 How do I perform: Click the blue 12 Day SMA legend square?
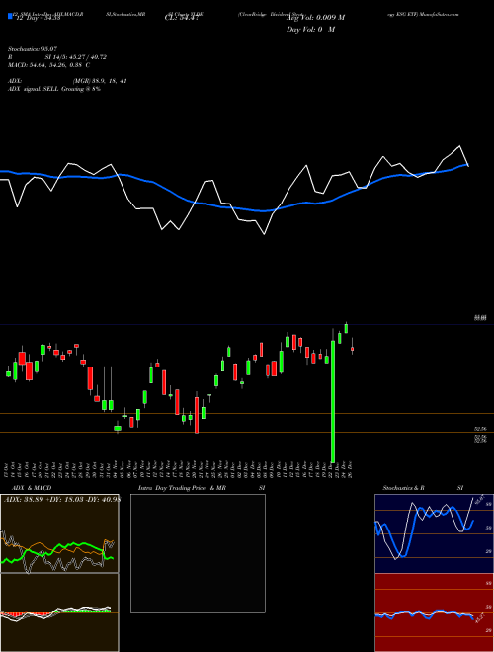click(x=10, y=16)
